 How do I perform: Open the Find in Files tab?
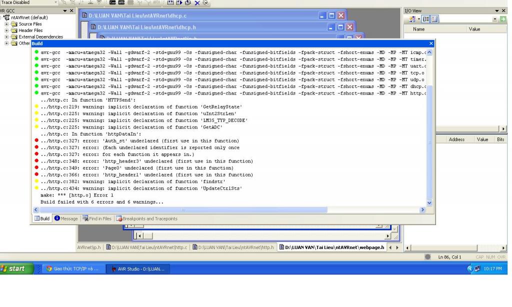click(x=97, y=218)
